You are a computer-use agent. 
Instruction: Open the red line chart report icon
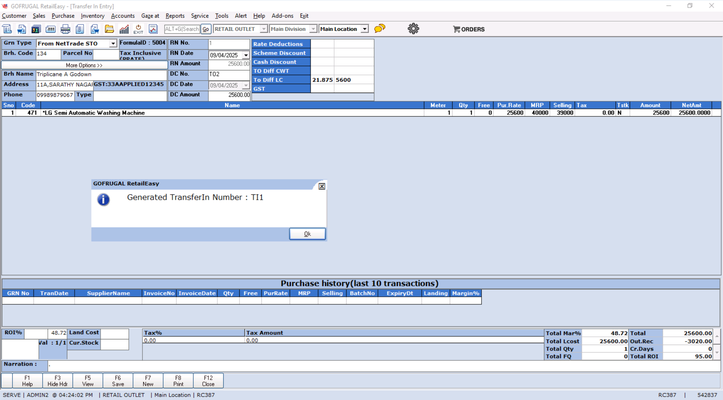tap(153, 29)
